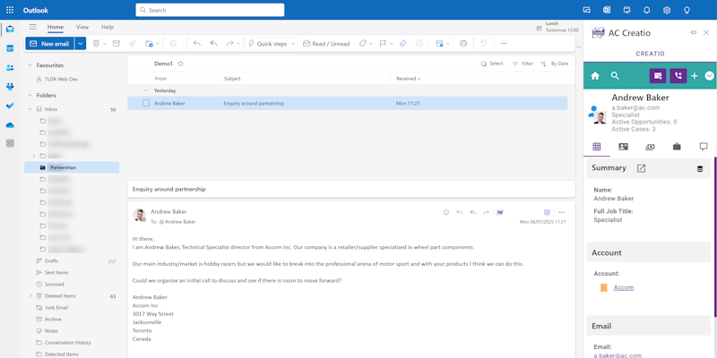The height and width of the screenshot is (358, 717).
Task: Open the ribbon more options ellipsis
Action: pos(504,43)
